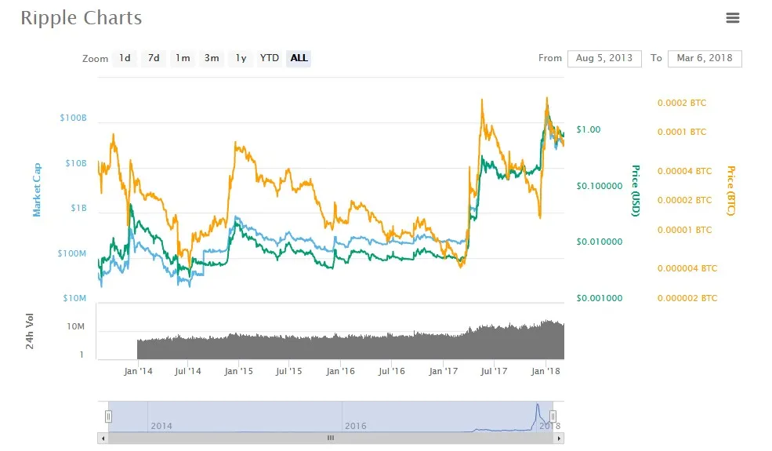Image resolution: width=772 pixels, height=451 pixels.
Task: Set zoom to 1y
Action: click(241, 58)
